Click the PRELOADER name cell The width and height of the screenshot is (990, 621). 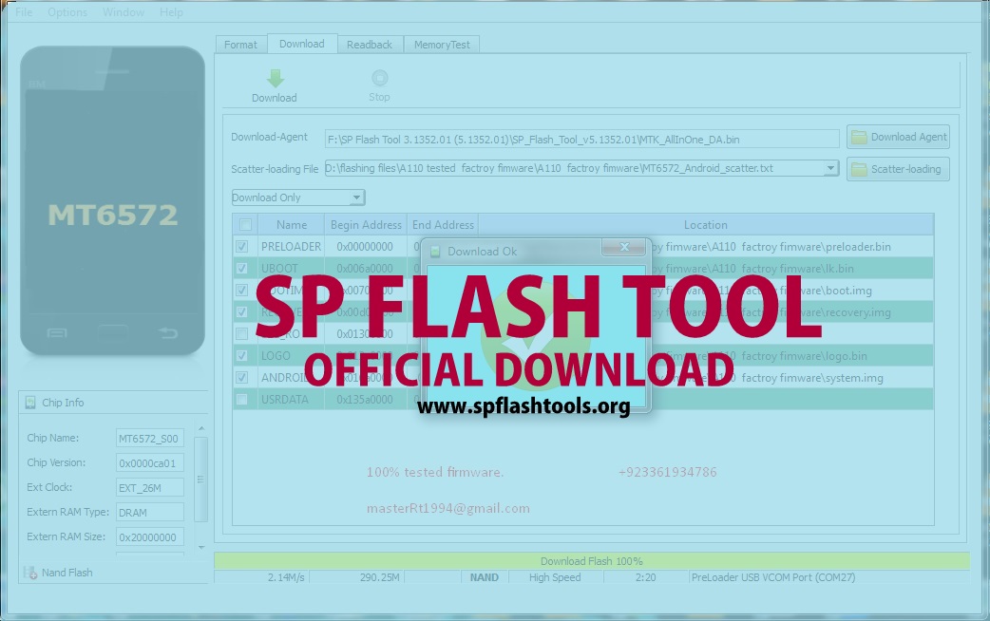tap(291, 246)
